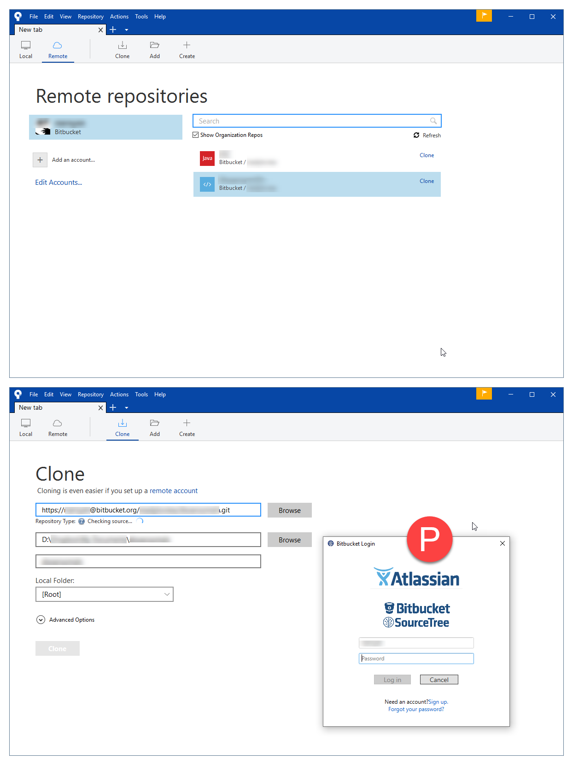Image resolution: width=573 pixels, height=765 pixels.
Task: Select the blue code repository icon
Action: (x=207, y=184)
